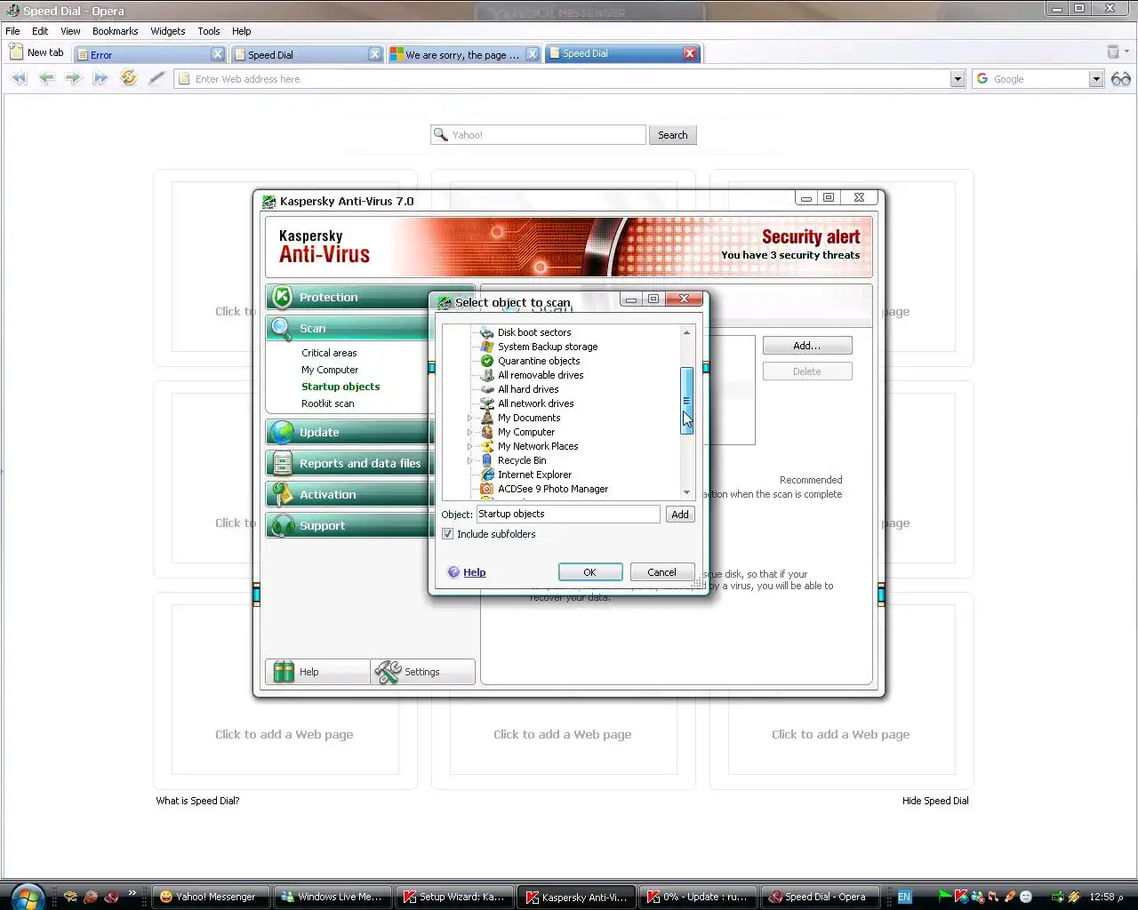Image resolution: width=1138 pixels, height=910 pixels.
Task: Click the Reports and data files icon
Action: coord(282,463)
